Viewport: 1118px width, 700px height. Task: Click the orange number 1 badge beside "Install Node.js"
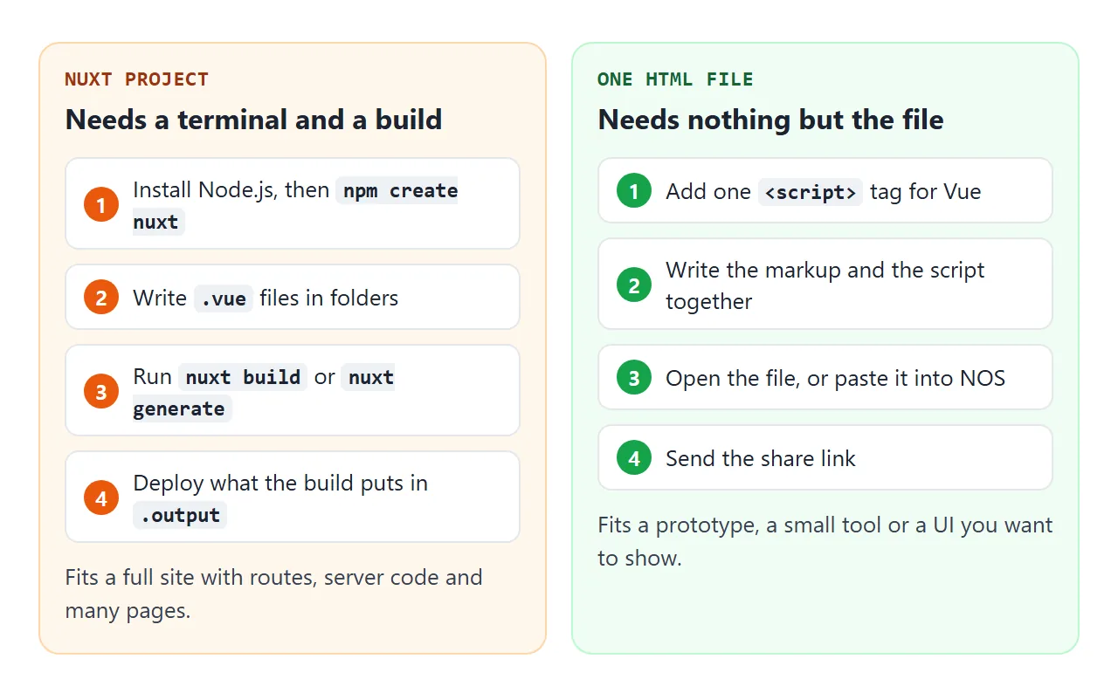[x=101, y=204]
